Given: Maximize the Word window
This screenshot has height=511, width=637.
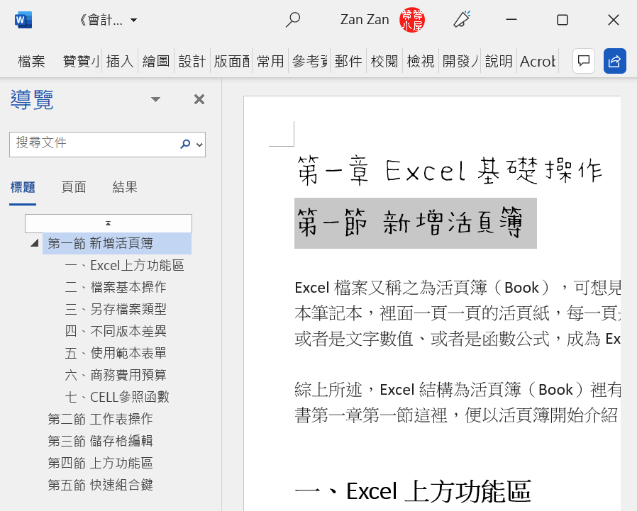Looking at the screenshot, I should [x=563, y=19].
